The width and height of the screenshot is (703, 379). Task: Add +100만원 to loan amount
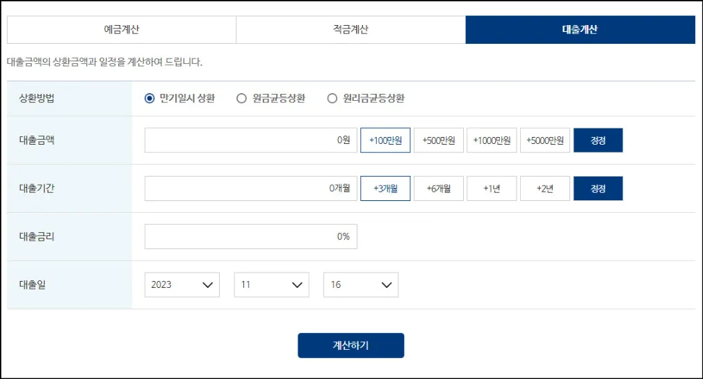[385, 140]
